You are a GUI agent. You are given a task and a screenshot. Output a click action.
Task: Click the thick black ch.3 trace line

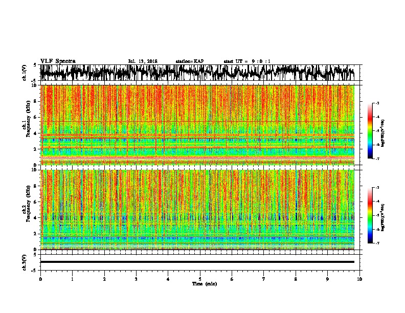pos(197,262)
